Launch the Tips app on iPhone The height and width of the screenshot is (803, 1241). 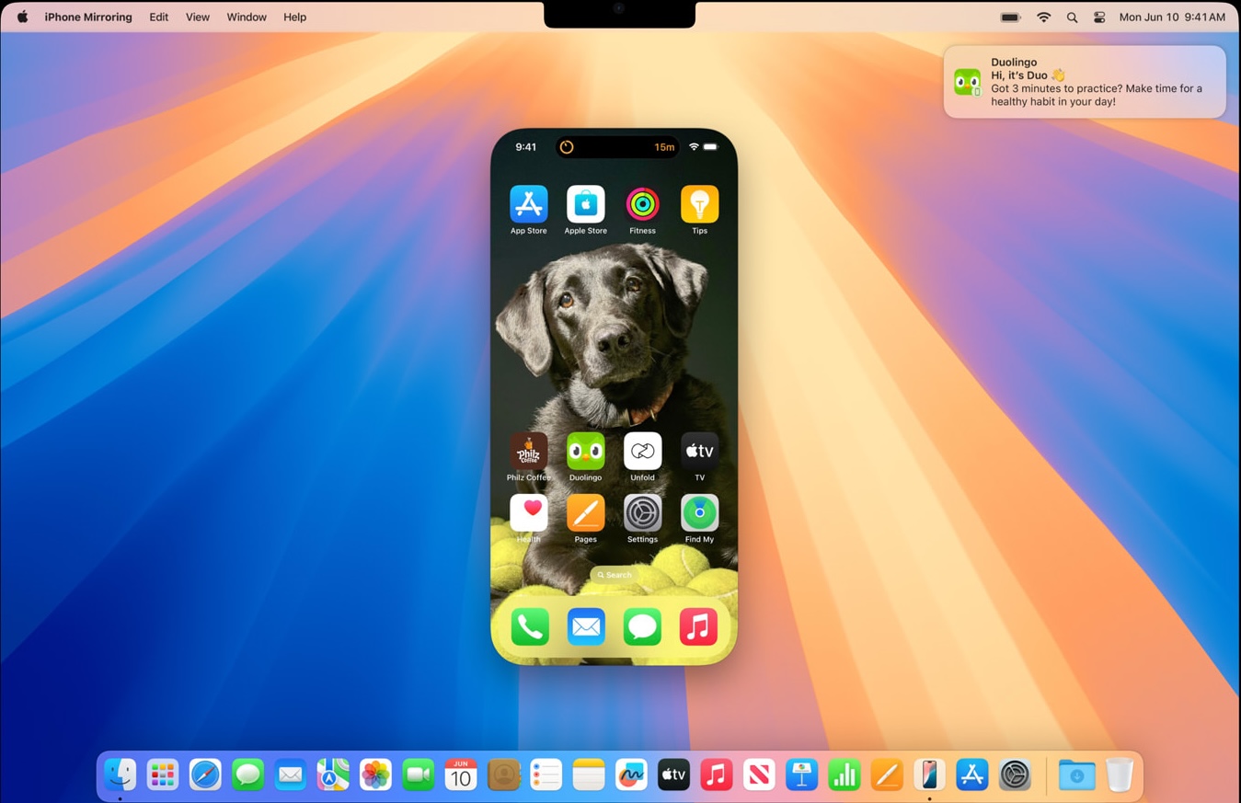(x=699, y=204)
